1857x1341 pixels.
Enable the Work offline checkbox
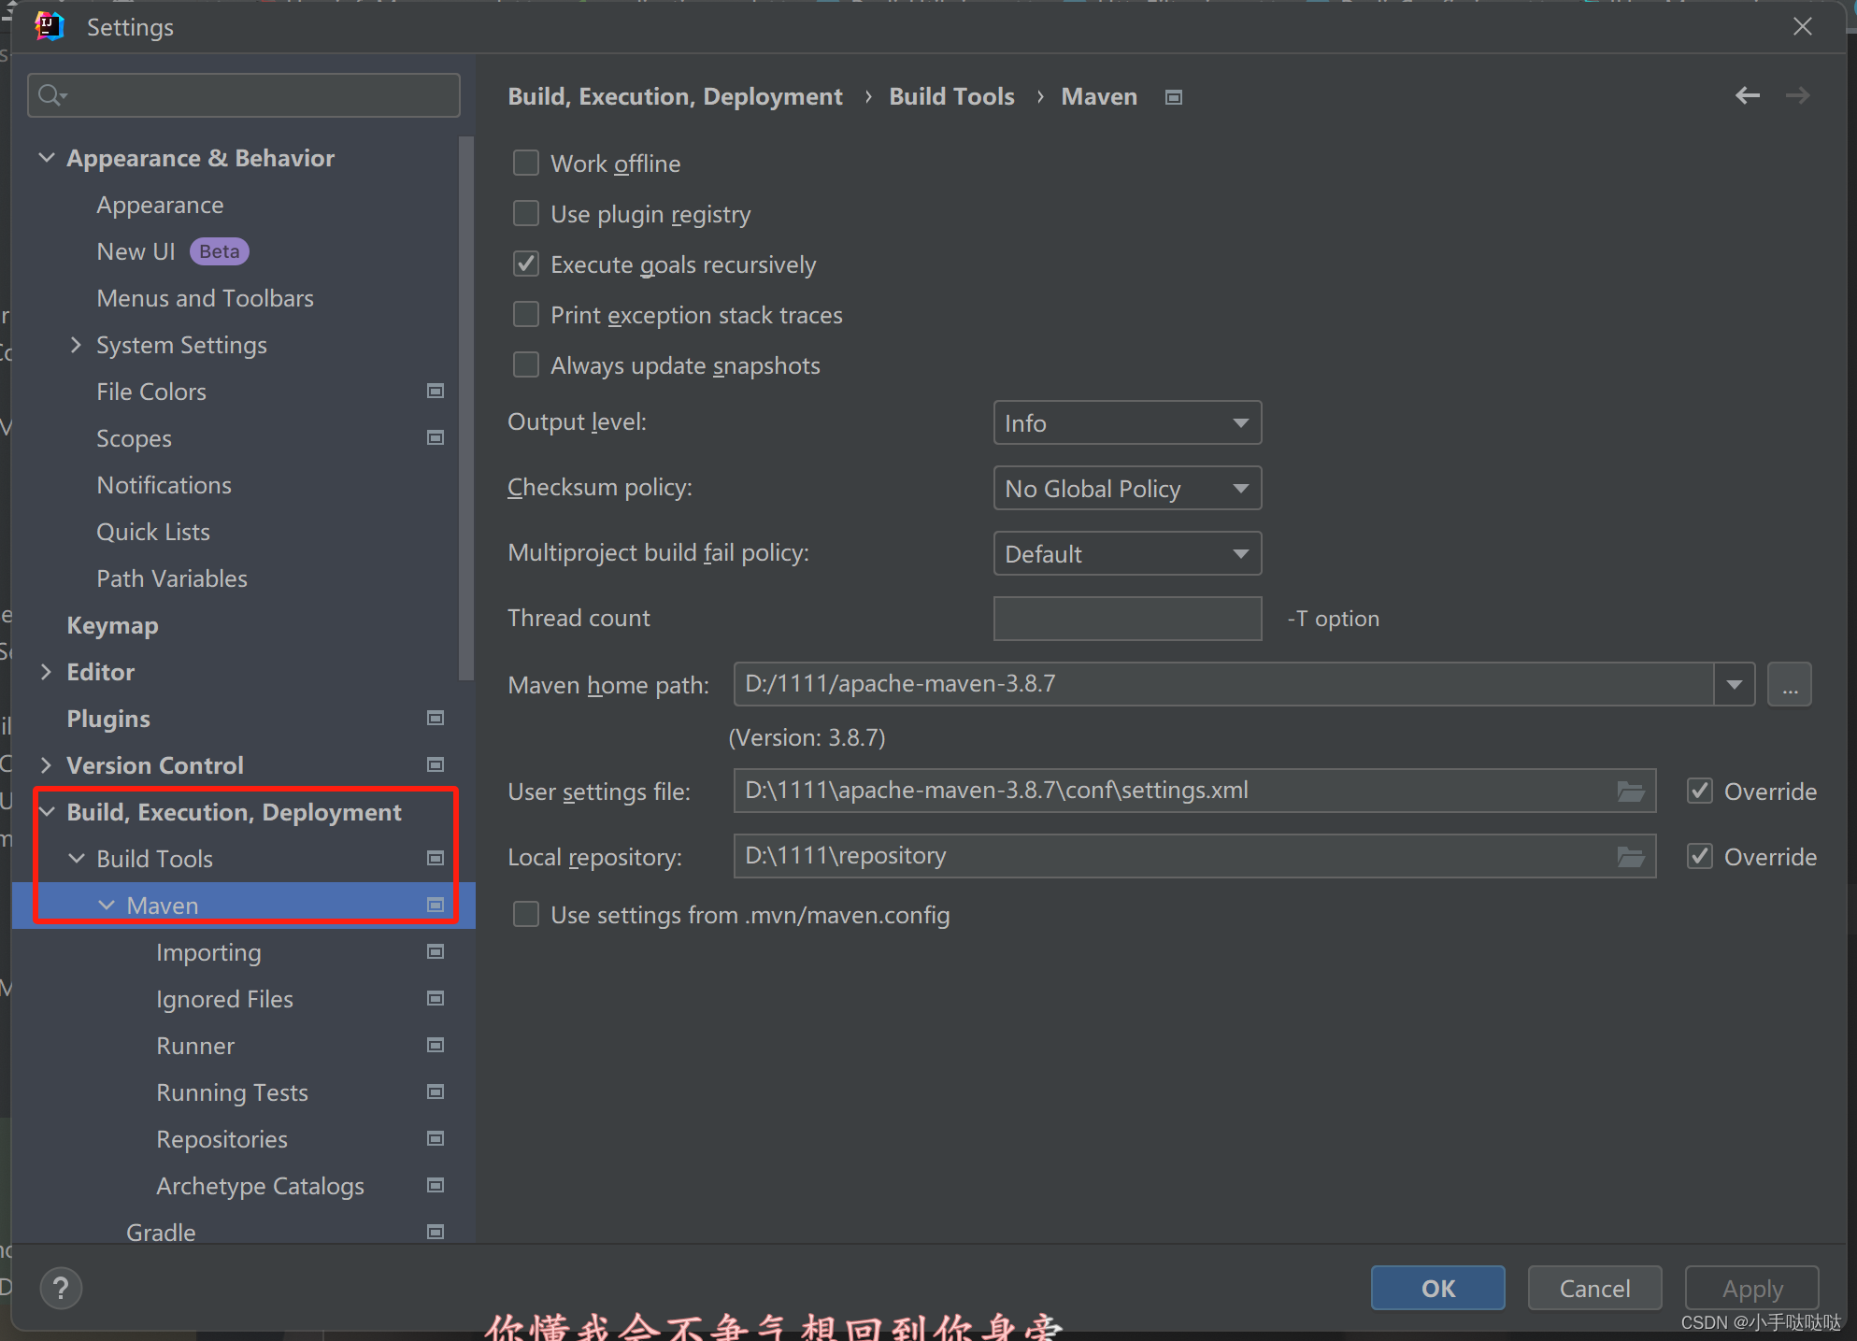coord(526,164)
